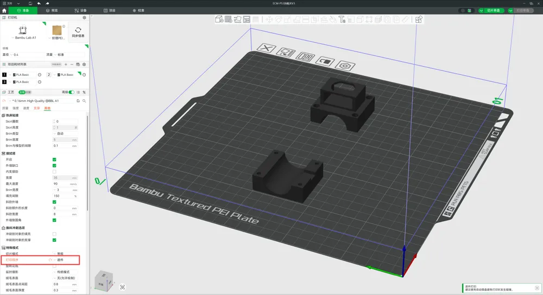Add model with the cube-plus toolbar icon
This screenshot has width=543, height=295.
[x=219, y=20]
